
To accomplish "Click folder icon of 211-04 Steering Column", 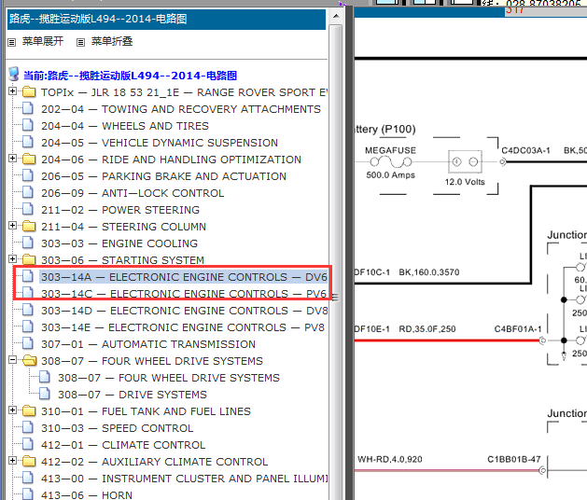I will (x=29, y=226).
